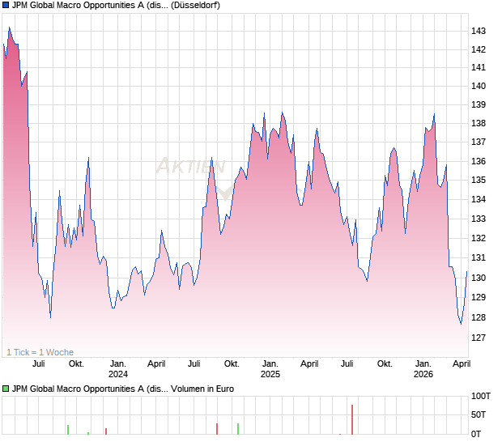This screenshot has width=502, height=442.
Task: Click the 135 price label on the y-axis
Action: tap(478, 181)
